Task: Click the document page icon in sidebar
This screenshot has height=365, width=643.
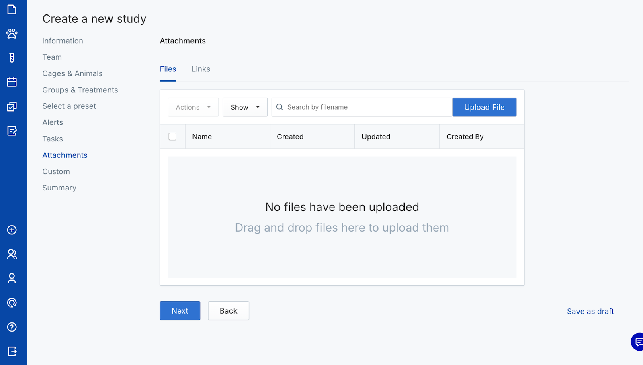Action: click(12, 9)
